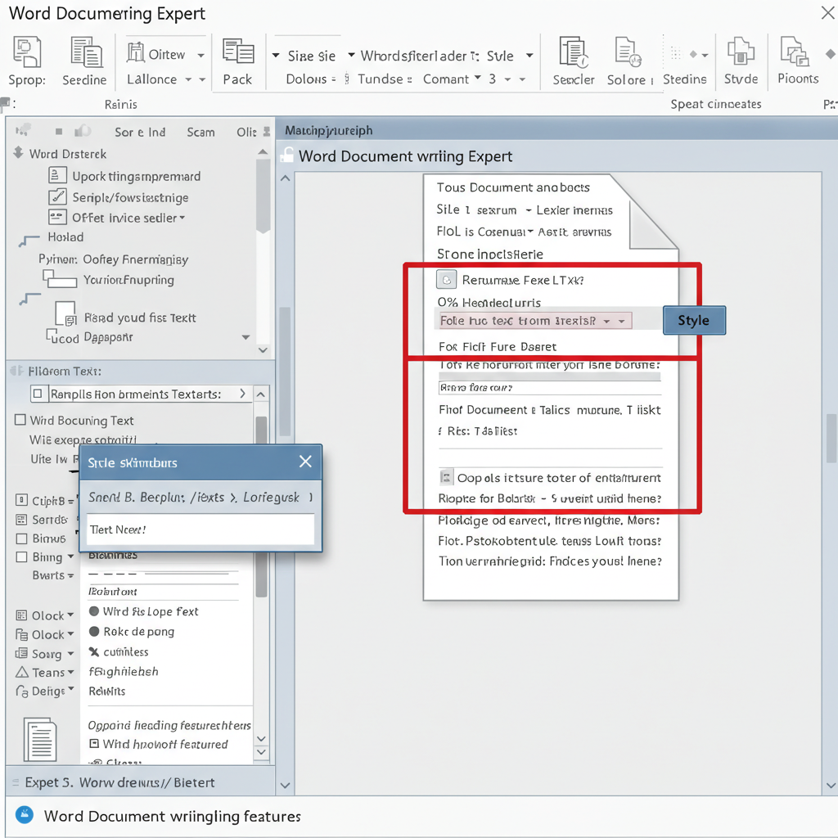
Task: Click the large document thumbnail icon
Action: pyautogui.click(x=40, y=740)
